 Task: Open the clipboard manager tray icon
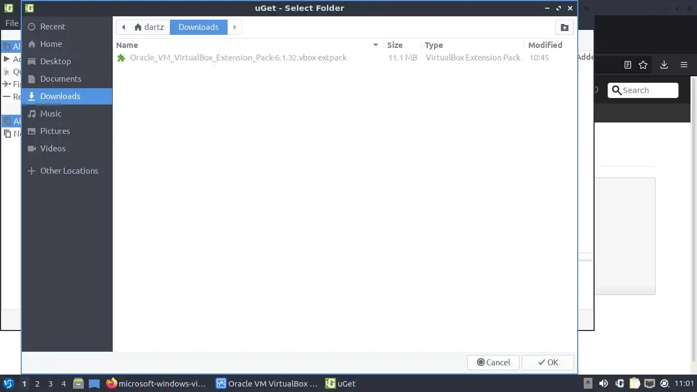coord(634,384)
